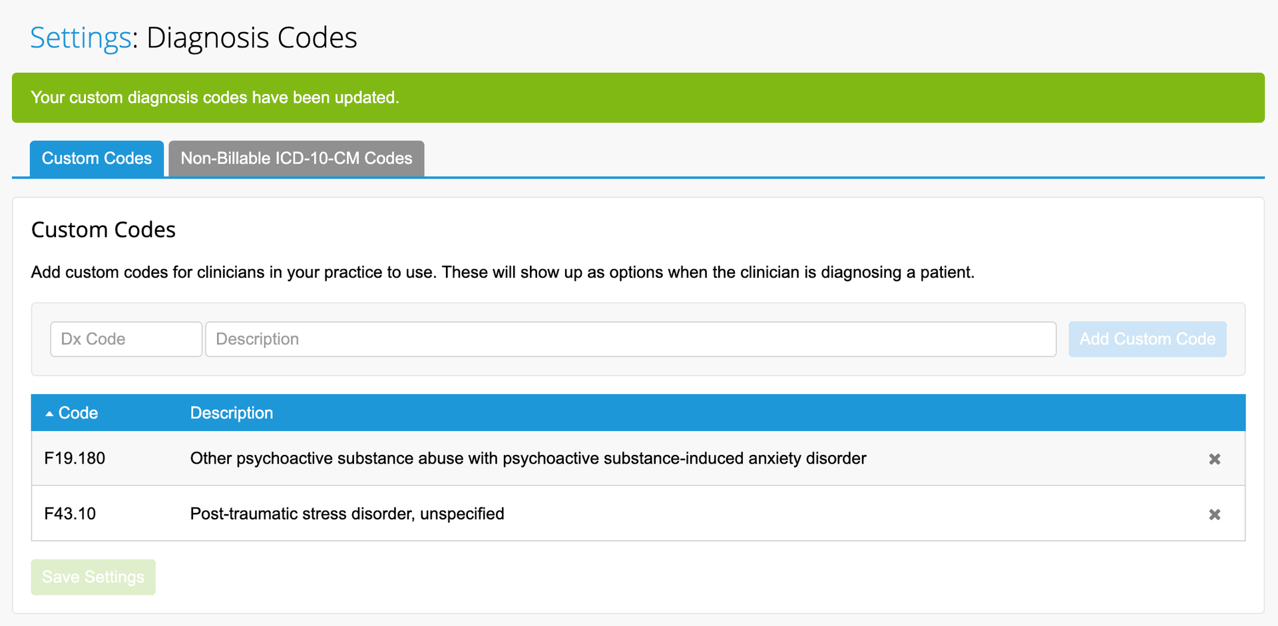
Task: Focus the Description input field
Action: click(630, 339)
